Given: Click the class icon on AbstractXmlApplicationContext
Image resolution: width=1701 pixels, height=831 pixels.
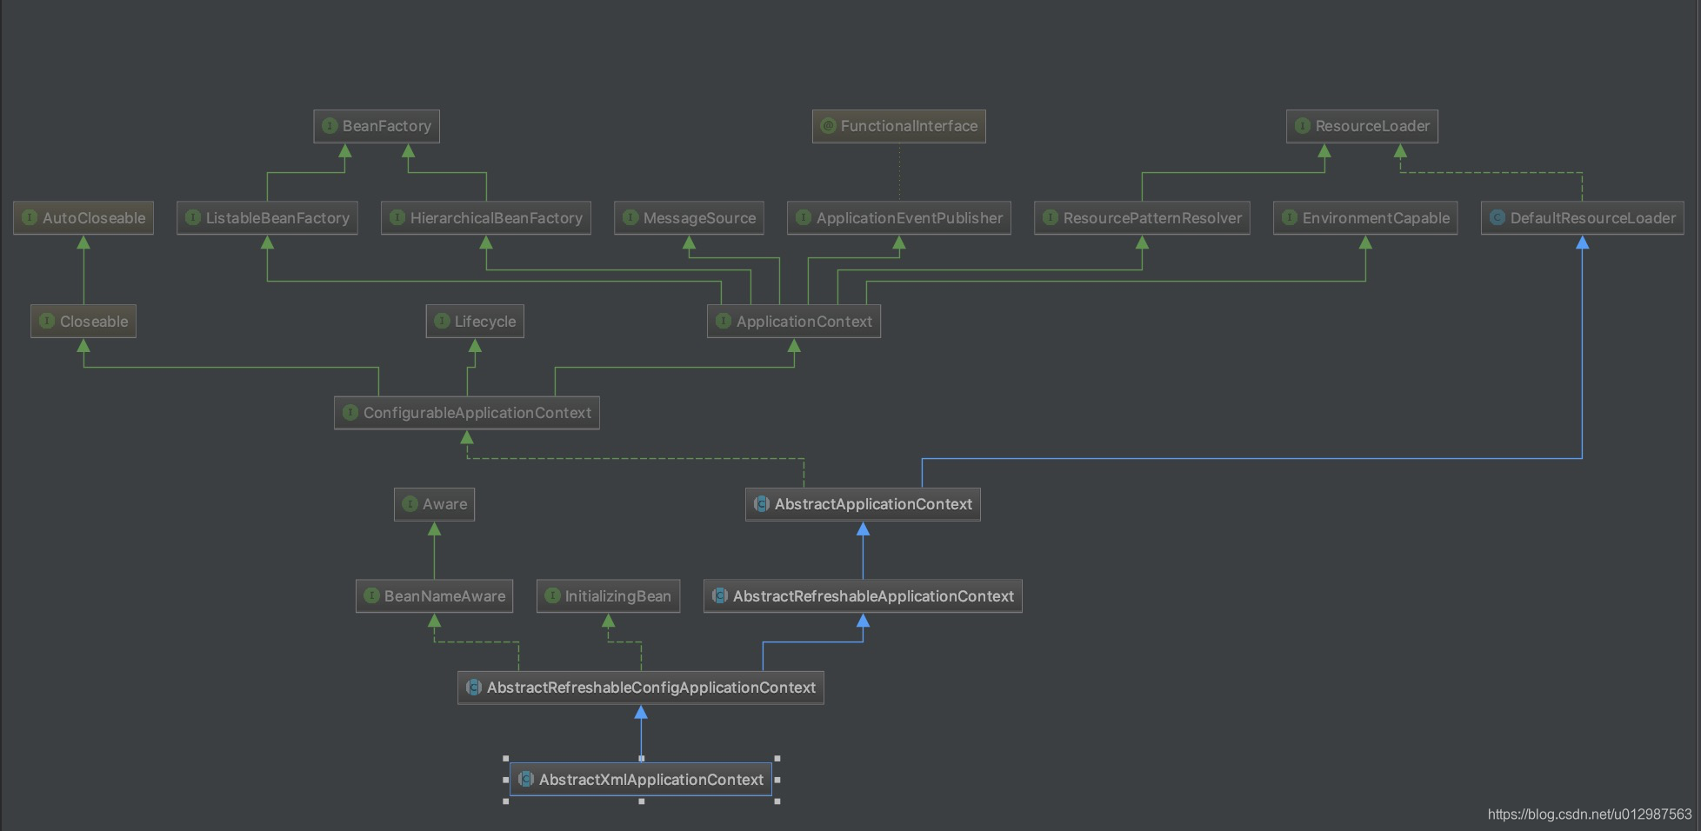Looking at the screenshot, I should (525, 780).
